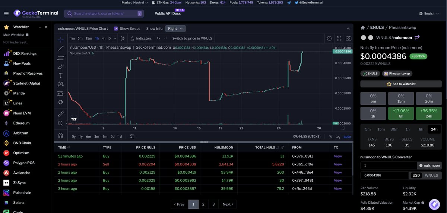Screen dimensions: 447x213
Task: Select the chart patterns tool
Action: (61, 84)
